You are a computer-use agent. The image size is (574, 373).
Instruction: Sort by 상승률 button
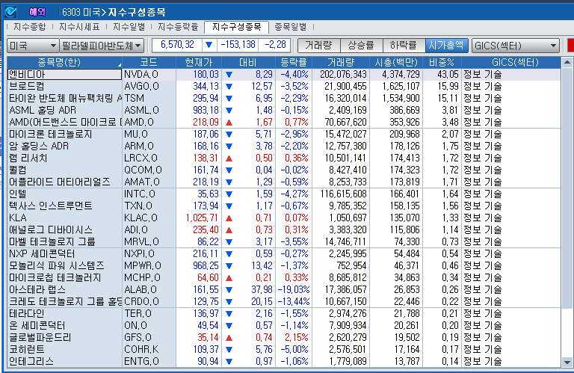pyautogui.click(x=361, y=46)
